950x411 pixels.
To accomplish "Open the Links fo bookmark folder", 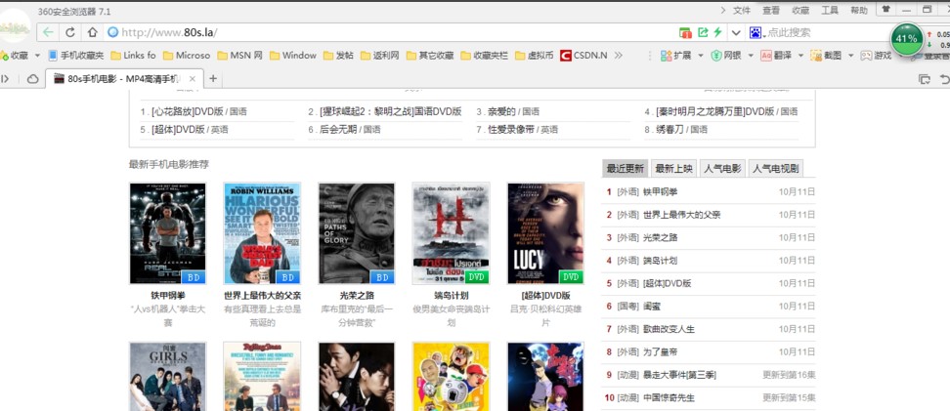I will click(133, 55).
